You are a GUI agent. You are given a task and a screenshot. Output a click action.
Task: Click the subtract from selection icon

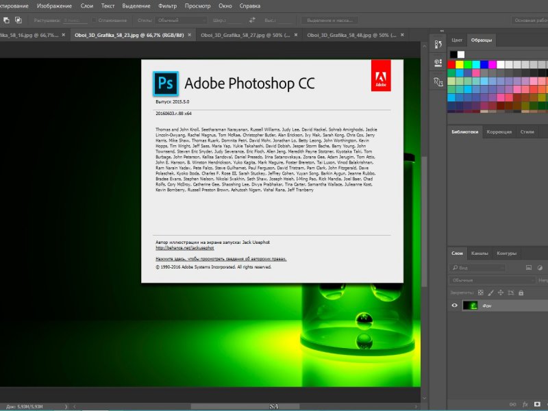tap(6, 21)
